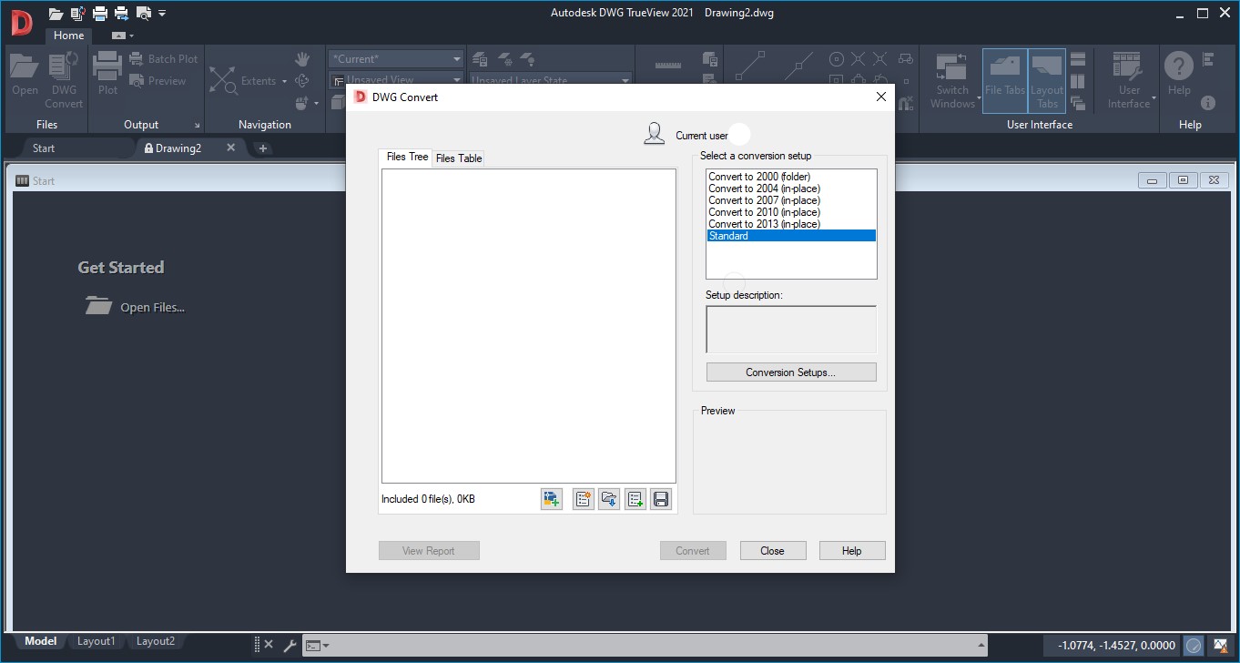Open the *Current* visual style dropdown
The width and height of the screenshot is (1240, 663).
click(x=396, y=58)
